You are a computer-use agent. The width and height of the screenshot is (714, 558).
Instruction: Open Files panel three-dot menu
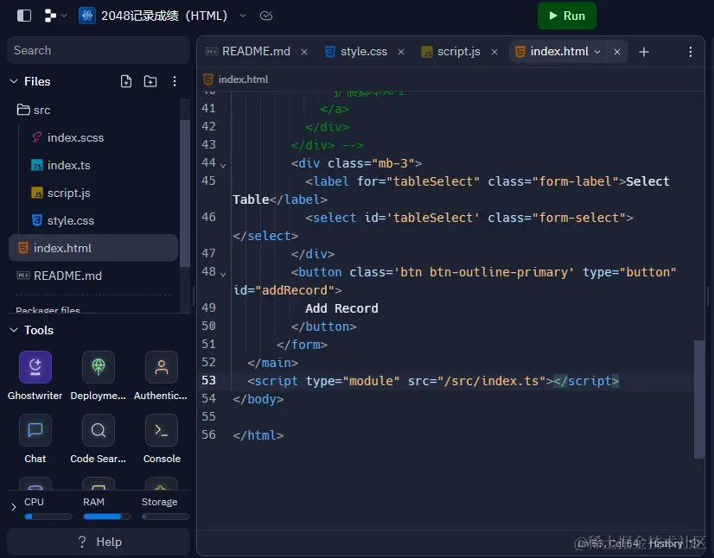(175, 81)
